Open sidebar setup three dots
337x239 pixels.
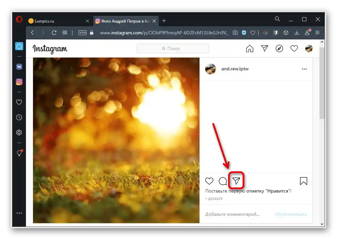[19, 213]
